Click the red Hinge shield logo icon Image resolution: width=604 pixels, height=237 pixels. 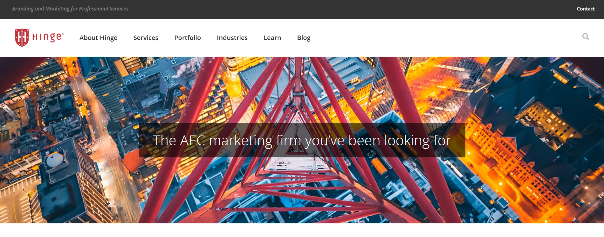tap(22, 37)
